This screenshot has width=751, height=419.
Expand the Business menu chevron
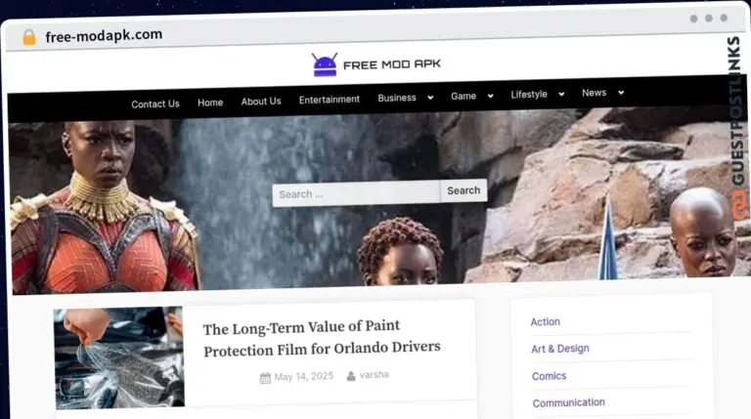coord(430,98)
